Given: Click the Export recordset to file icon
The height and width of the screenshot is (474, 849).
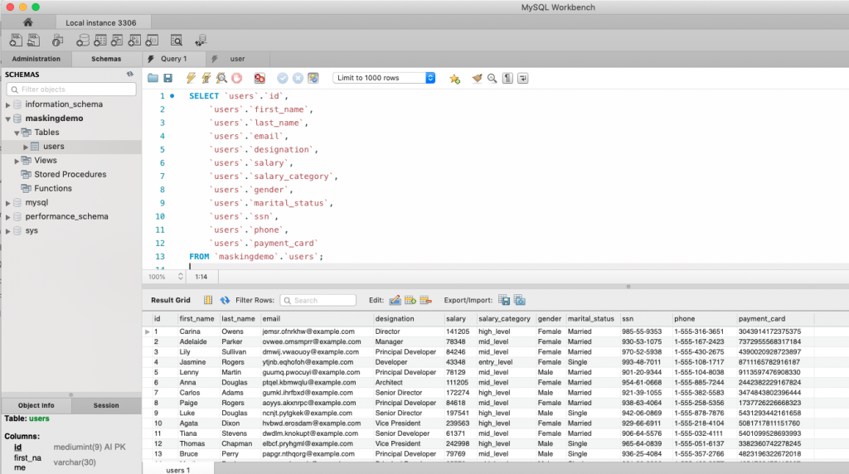Looking at the screenshot, I should click(504, 300).
